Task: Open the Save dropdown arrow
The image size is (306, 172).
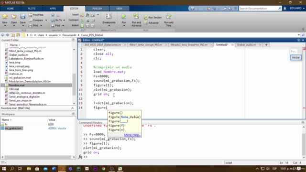Action: (x=22, y=25)
